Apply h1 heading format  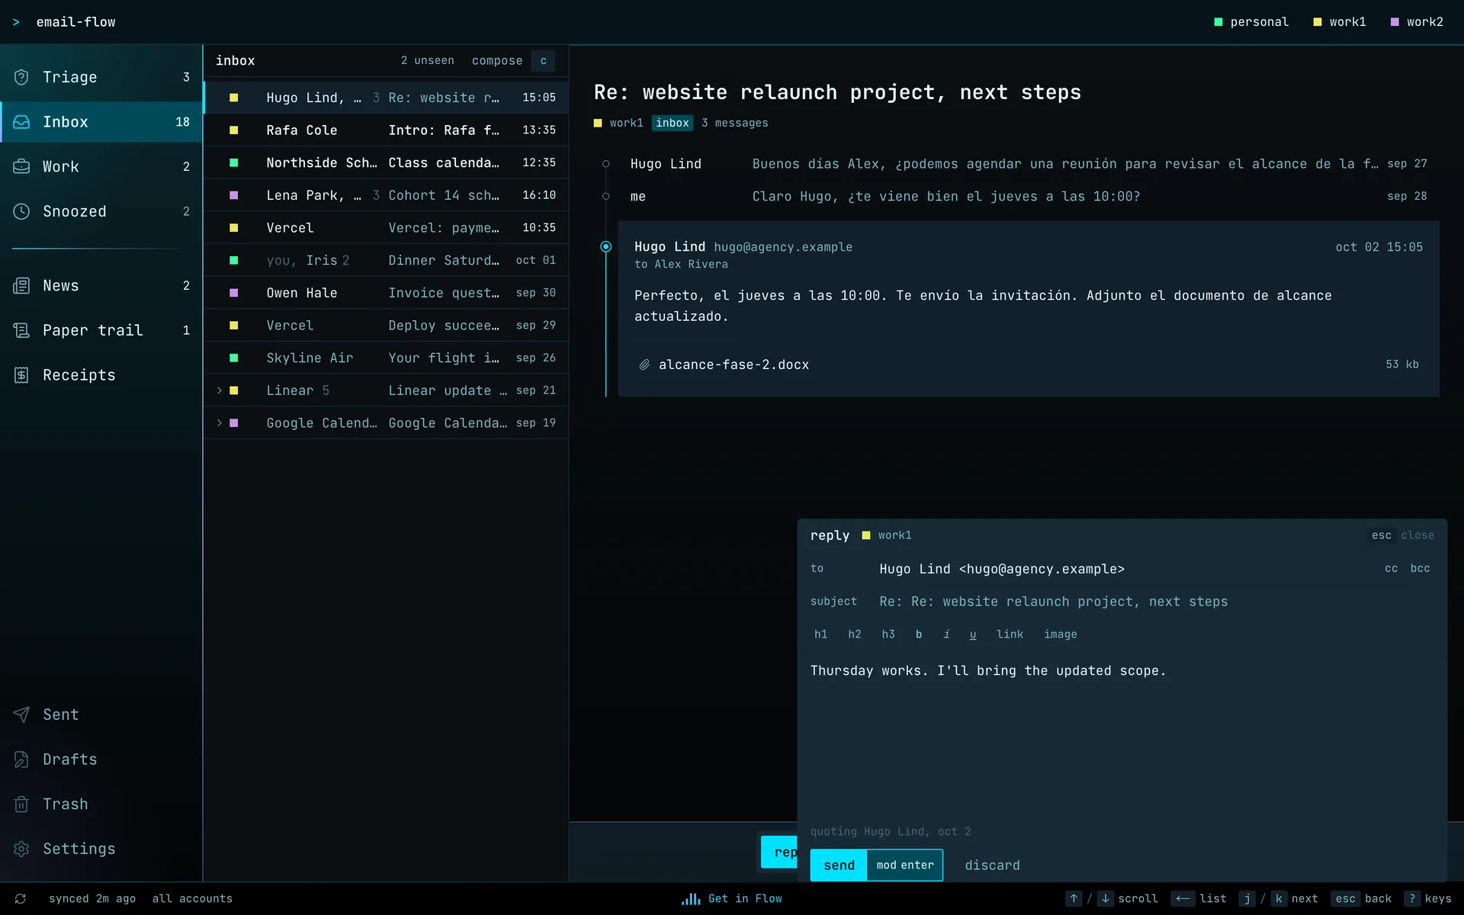(x=820, y=634)
